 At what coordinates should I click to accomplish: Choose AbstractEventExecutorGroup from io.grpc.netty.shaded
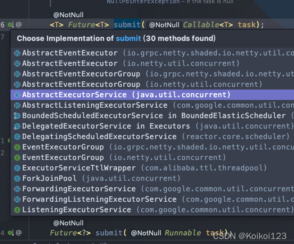[x=152, y=74]
